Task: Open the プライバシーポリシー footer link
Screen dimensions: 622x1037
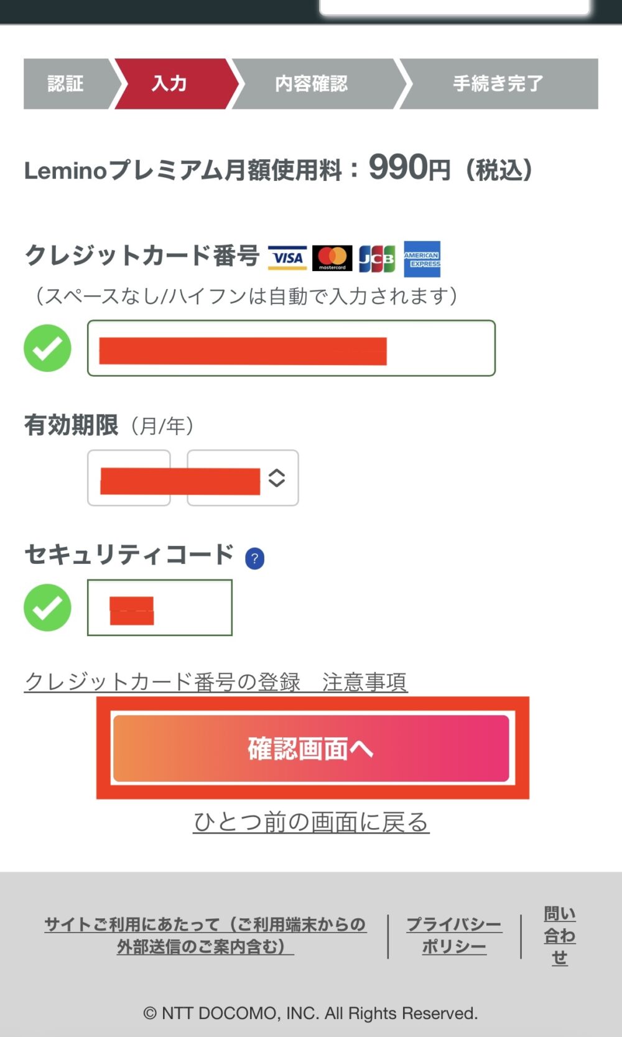Action: point(454,936)
